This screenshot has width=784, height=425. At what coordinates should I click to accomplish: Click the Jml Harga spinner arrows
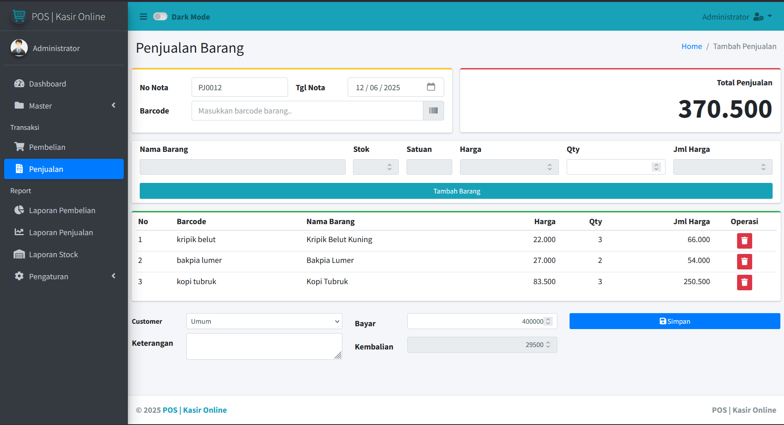click(x=764, y=167)
